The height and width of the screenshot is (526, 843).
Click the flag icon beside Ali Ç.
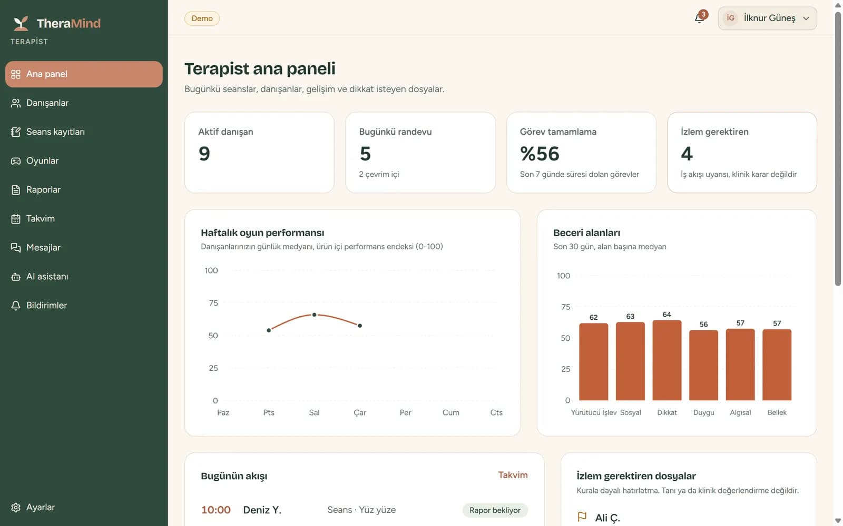click(x=582, y=517)
